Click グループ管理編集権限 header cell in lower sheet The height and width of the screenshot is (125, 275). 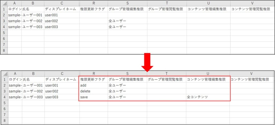coord(127,79)
